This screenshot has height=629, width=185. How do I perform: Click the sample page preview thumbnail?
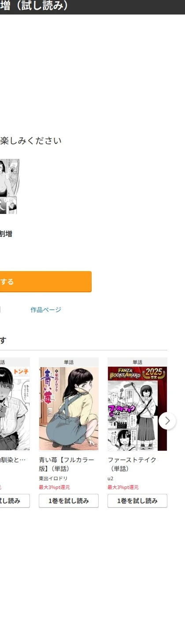[9, 178]
